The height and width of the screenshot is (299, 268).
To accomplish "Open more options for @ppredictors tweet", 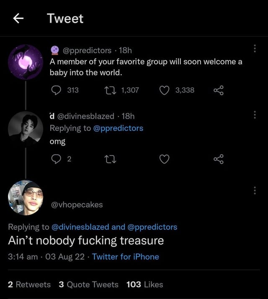I will [x=255, y=49].
